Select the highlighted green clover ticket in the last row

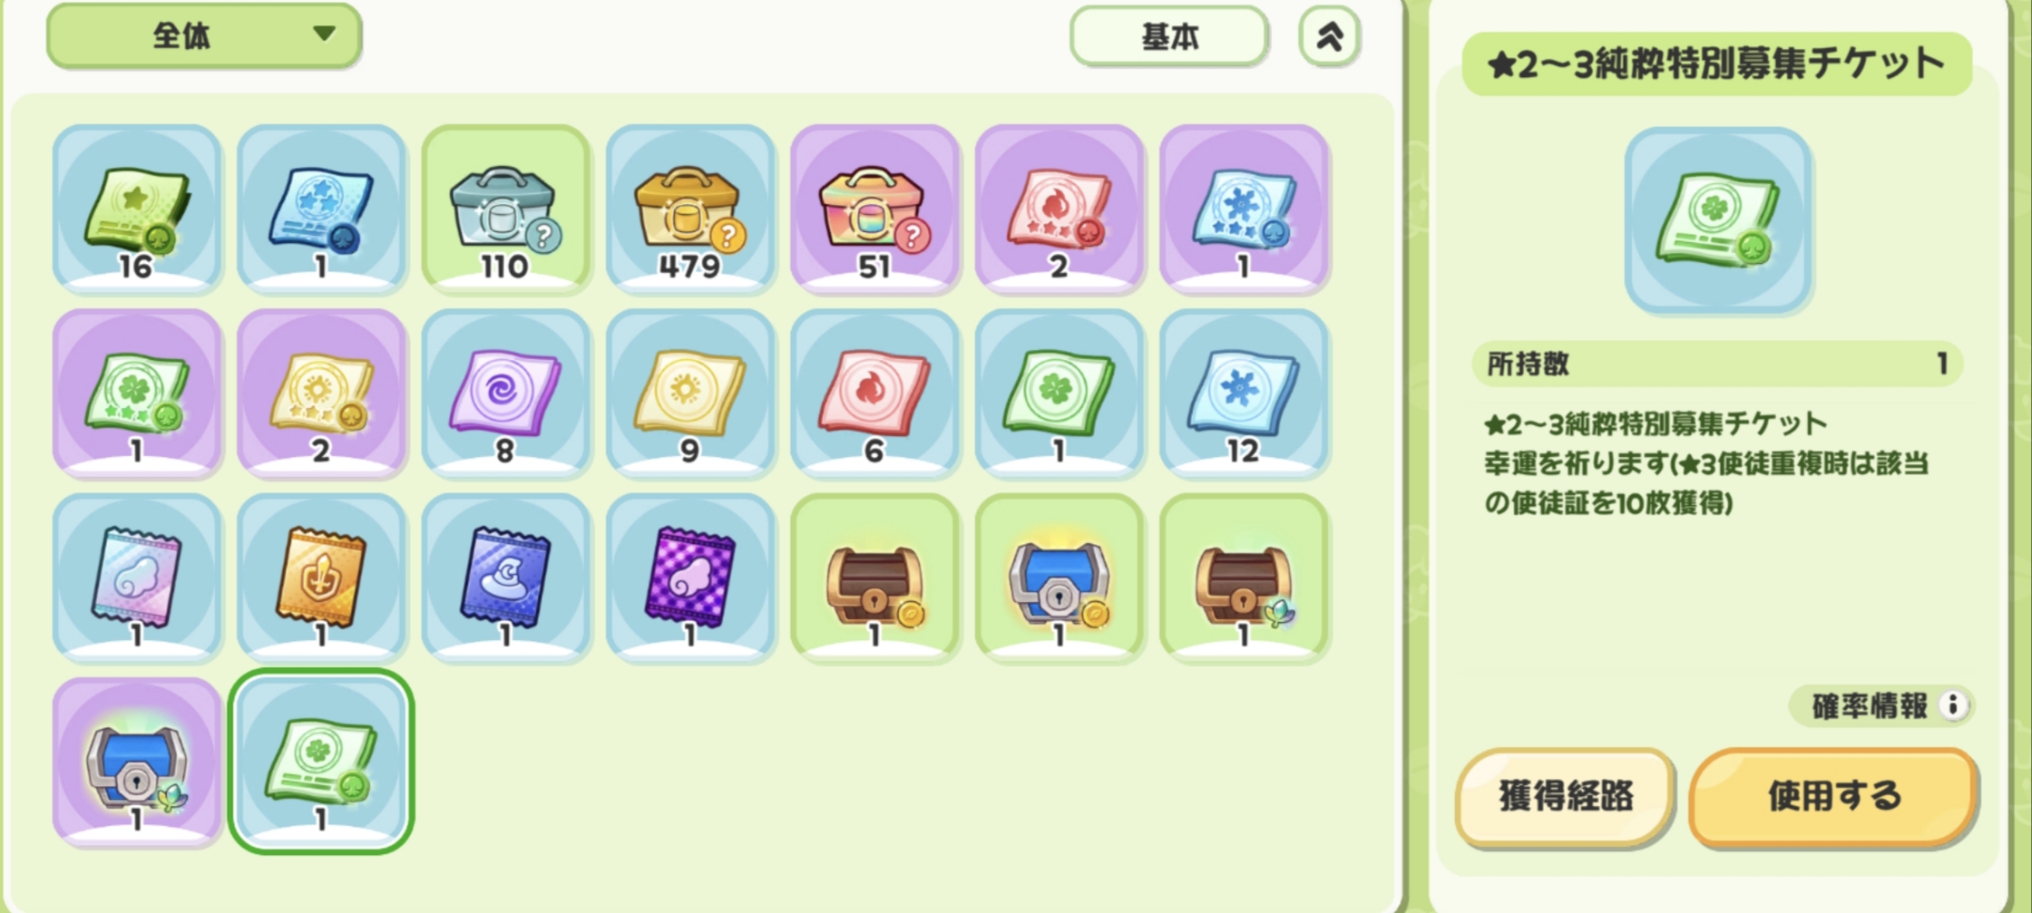pyautogui.click(x=321, y=762)
